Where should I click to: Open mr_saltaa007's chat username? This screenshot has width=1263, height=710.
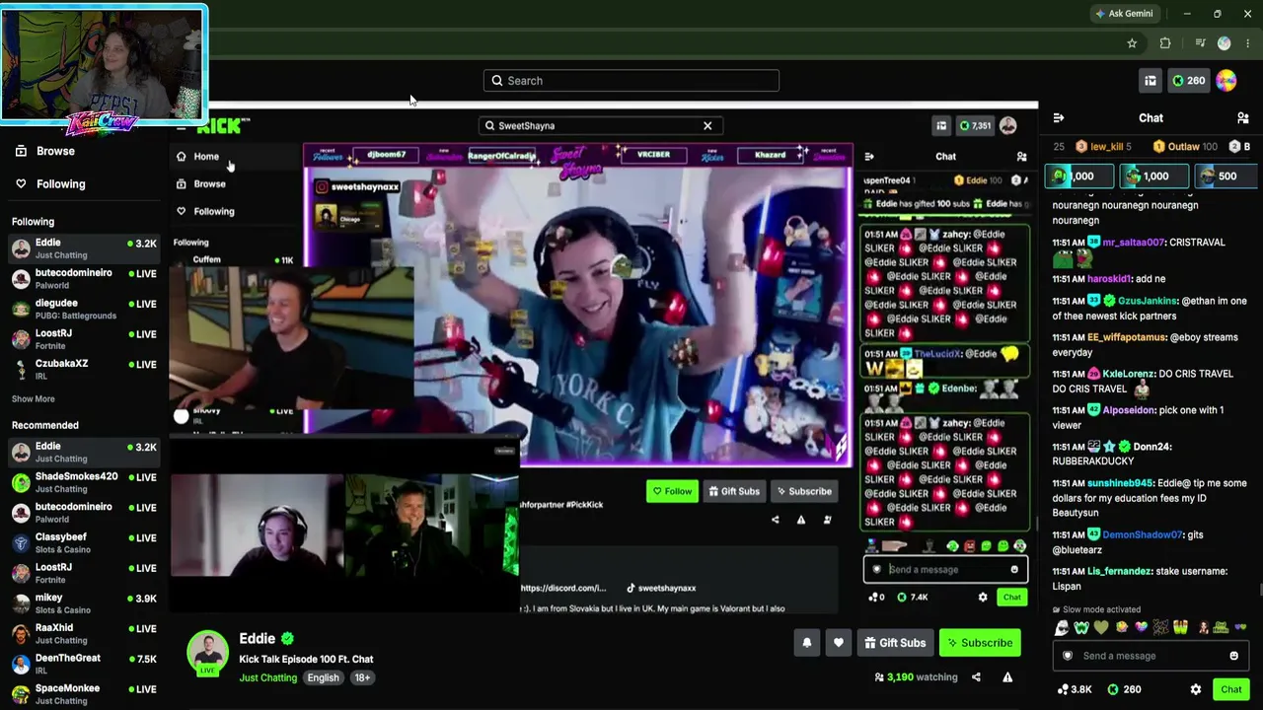[1133, 243]
